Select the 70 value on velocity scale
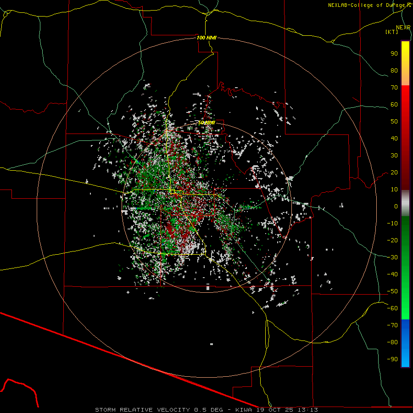This screenshot has width=413, height=413. coord(394,88)
